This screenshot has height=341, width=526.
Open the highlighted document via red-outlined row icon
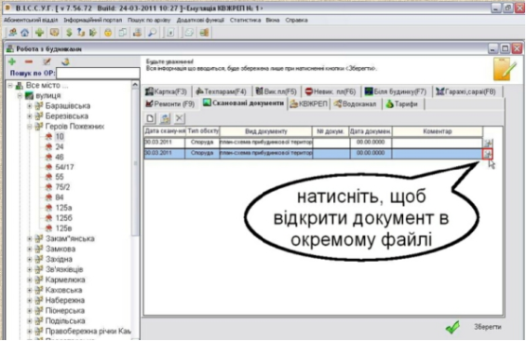[x=488, y=154]
